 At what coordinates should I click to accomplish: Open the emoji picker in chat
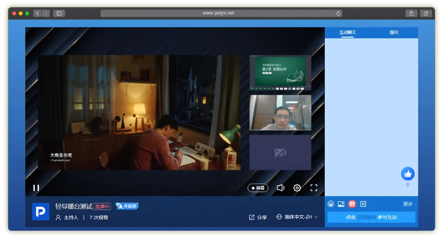331,204
